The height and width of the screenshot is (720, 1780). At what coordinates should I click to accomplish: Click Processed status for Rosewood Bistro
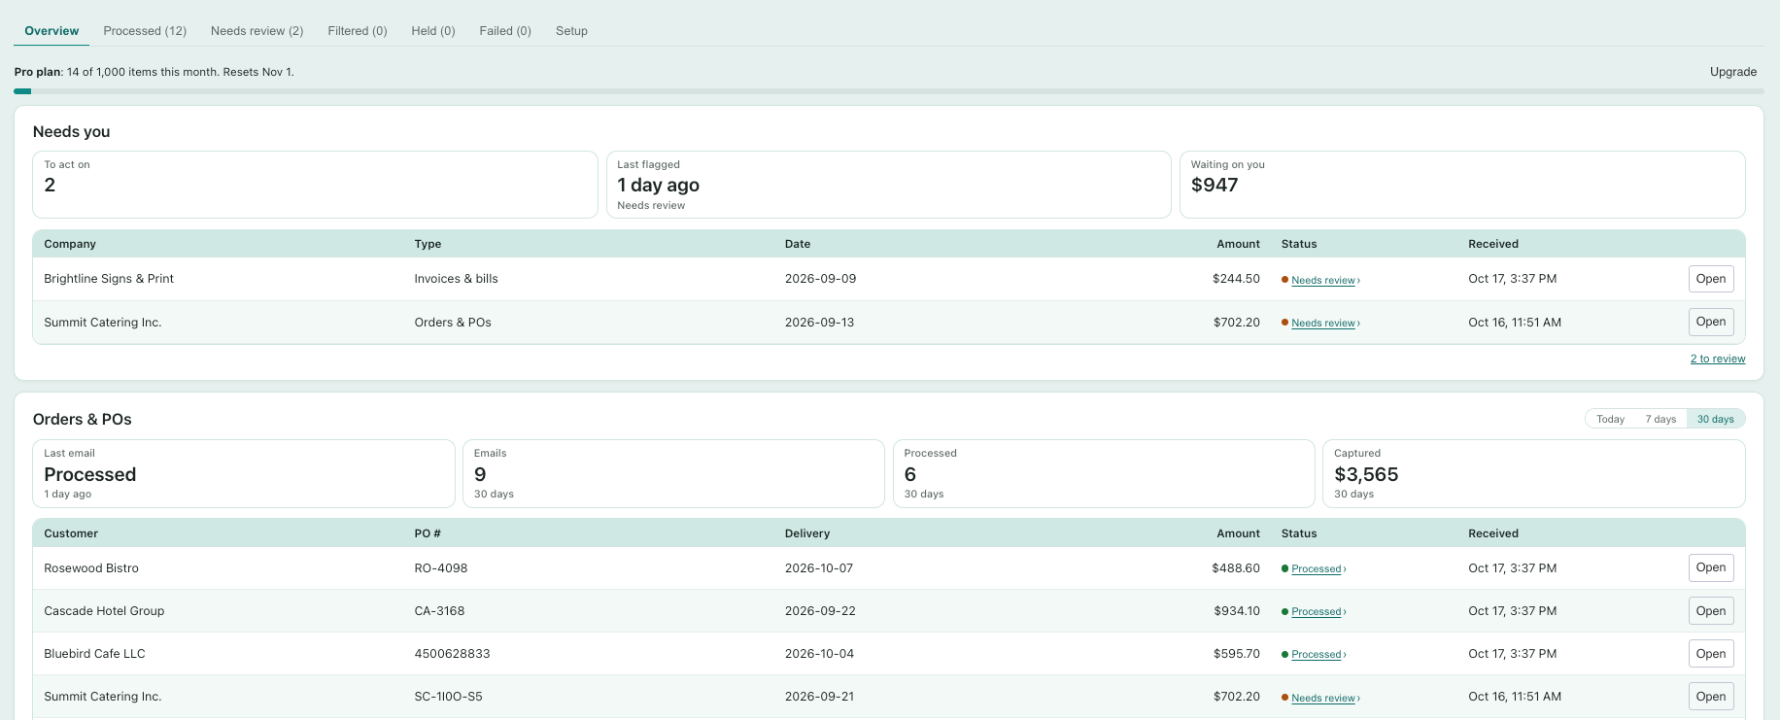1318,568
